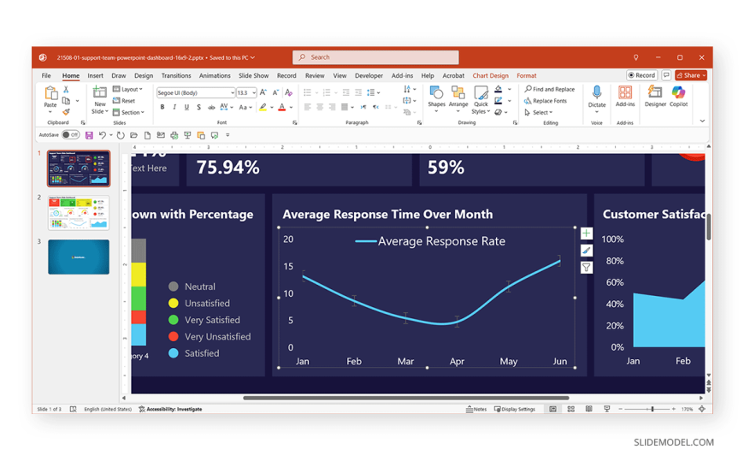Click the New blank file icon
The width and height of the screenshot is (744, 461).
coord(148,135)
